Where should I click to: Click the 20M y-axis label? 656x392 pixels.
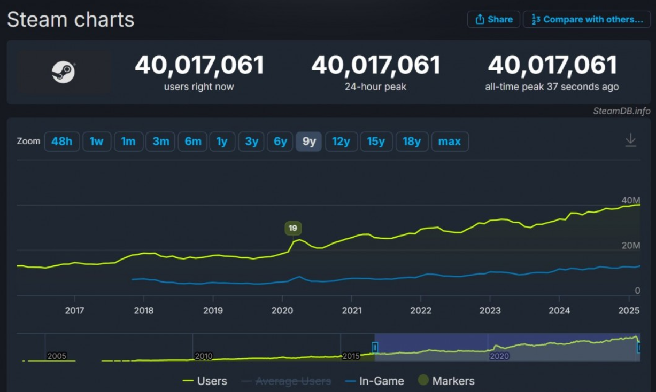631,245
